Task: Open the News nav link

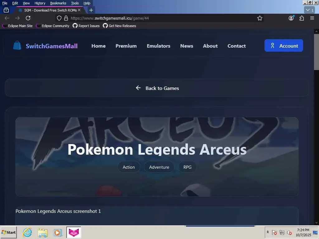Action: point(187,46)
